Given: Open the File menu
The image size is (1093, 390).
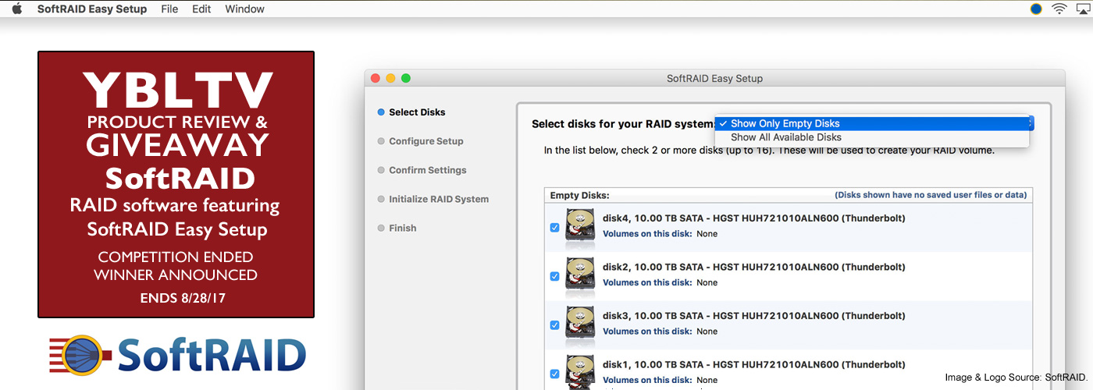Looking at the screenshot, I should [169, 9].
